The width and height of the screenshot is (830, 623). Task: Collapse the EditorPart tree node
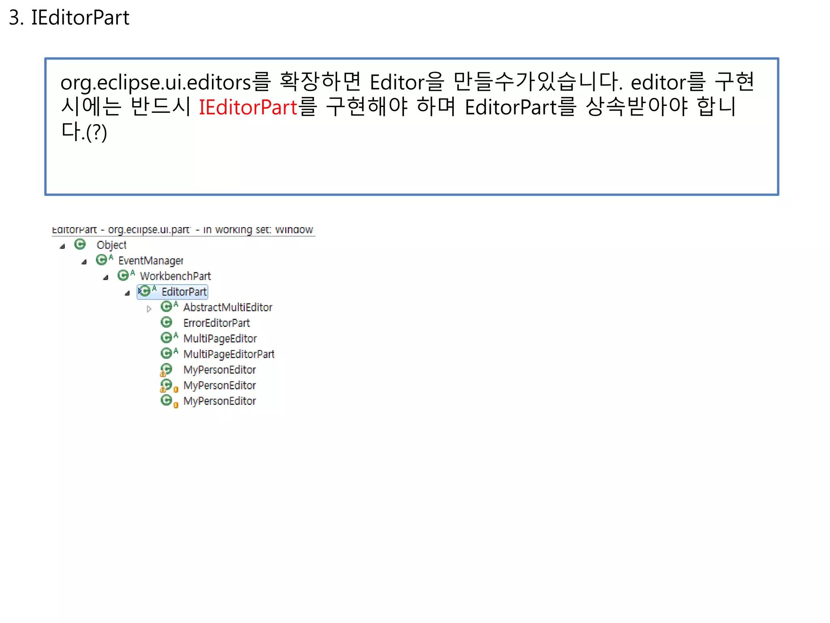coord(127,293)
